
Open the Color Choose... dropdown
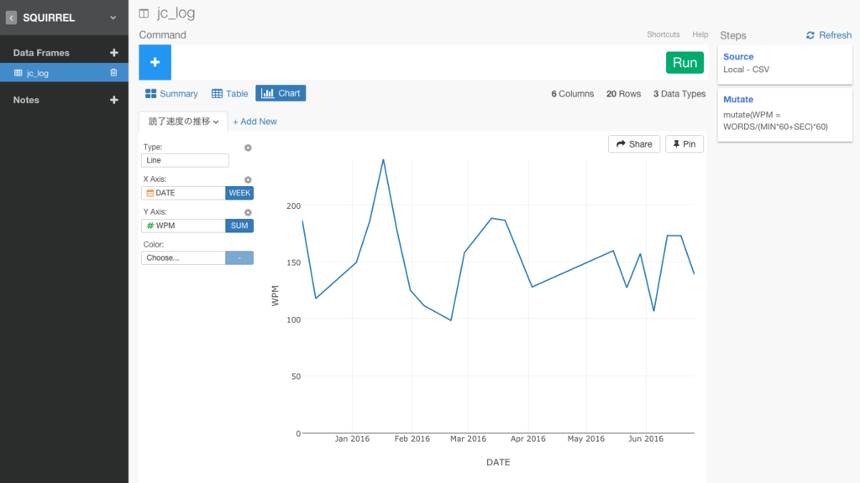tap(183, 257)
